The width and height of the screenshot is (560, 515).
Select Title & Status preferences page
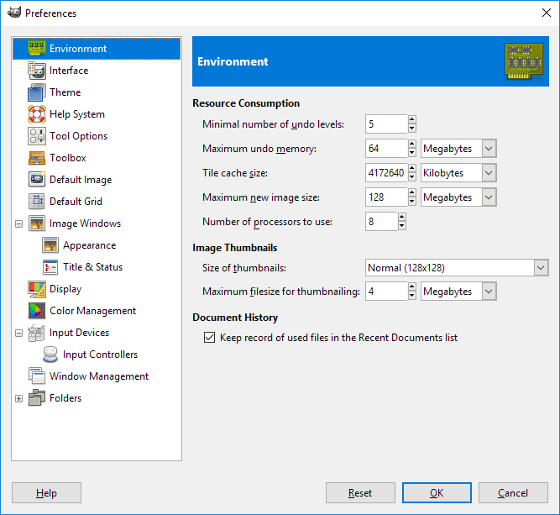click(92, 267)
